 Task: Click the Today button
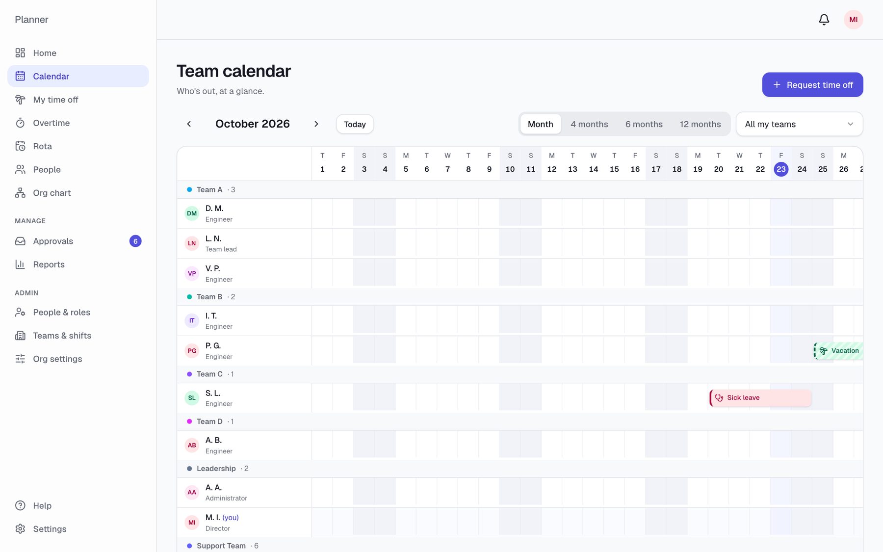click(x=355, y=124)
